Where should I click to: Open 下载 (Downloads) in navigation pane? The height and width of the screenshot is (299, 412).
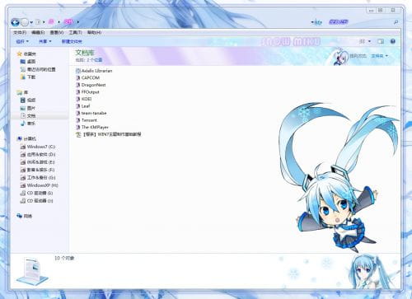[x=28, y=77]
